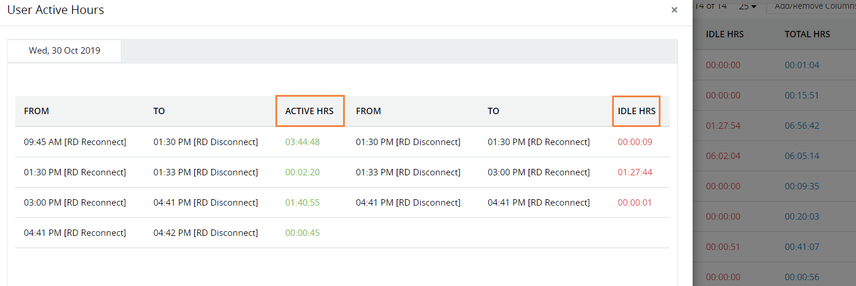Click the TOTAL HRS column header

coord(807,34)
